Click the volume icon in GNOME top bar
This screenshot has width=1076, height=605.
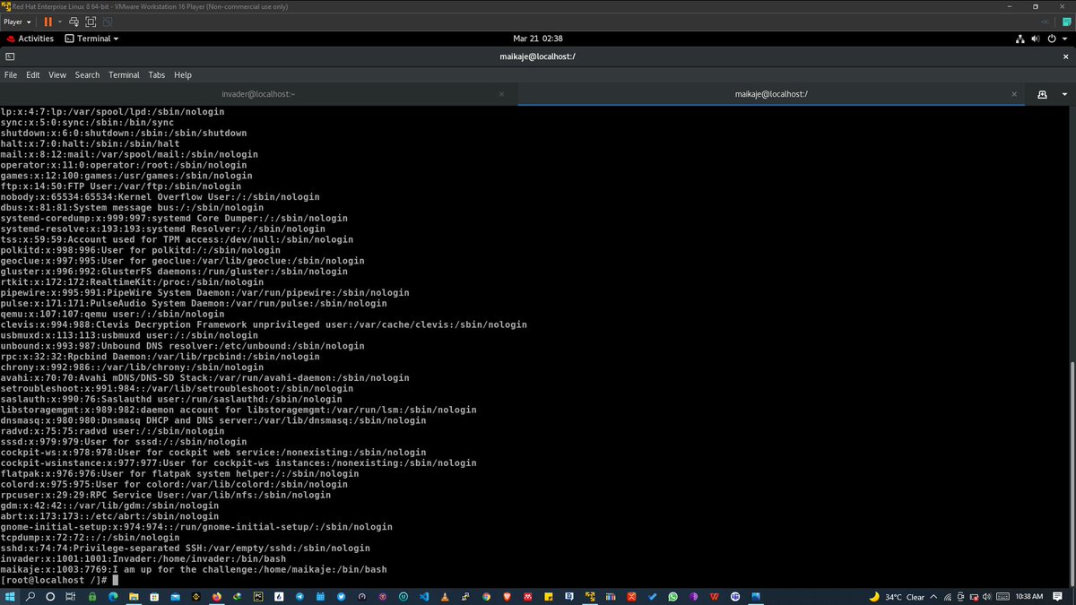(1036, 39)
